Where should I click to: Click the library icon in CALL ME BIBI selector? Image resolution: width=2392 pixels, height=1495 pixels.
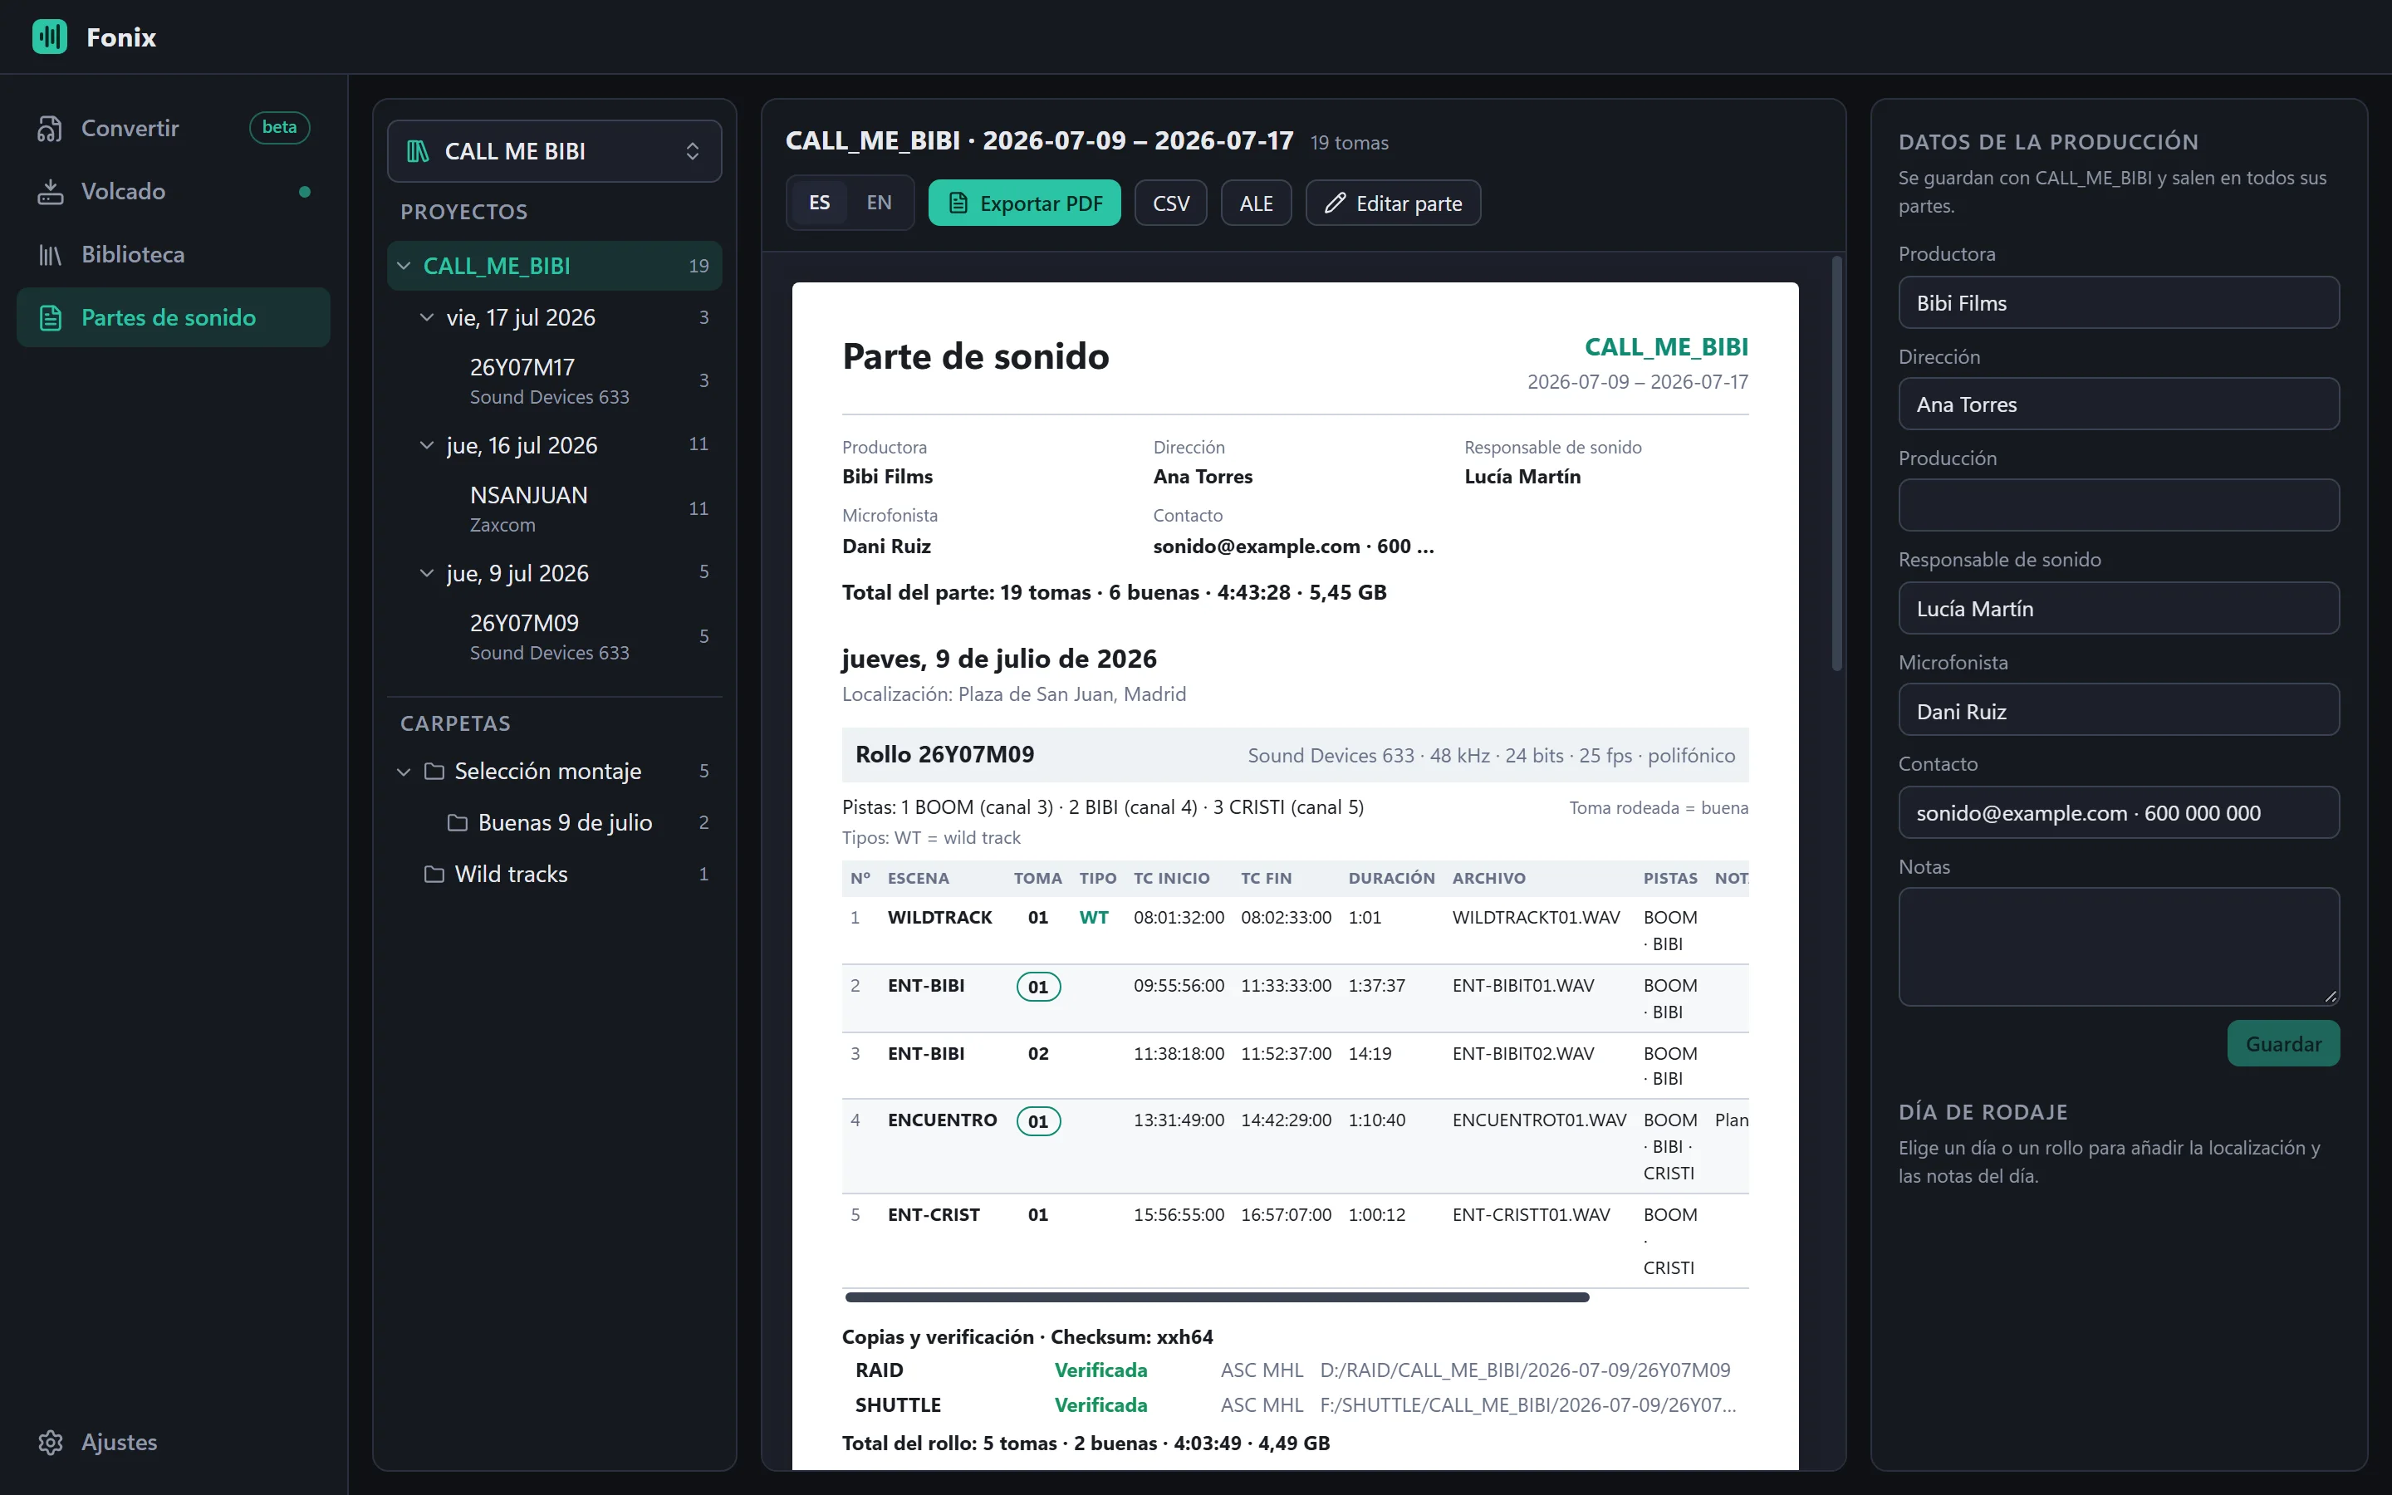[x=418, y=151]
